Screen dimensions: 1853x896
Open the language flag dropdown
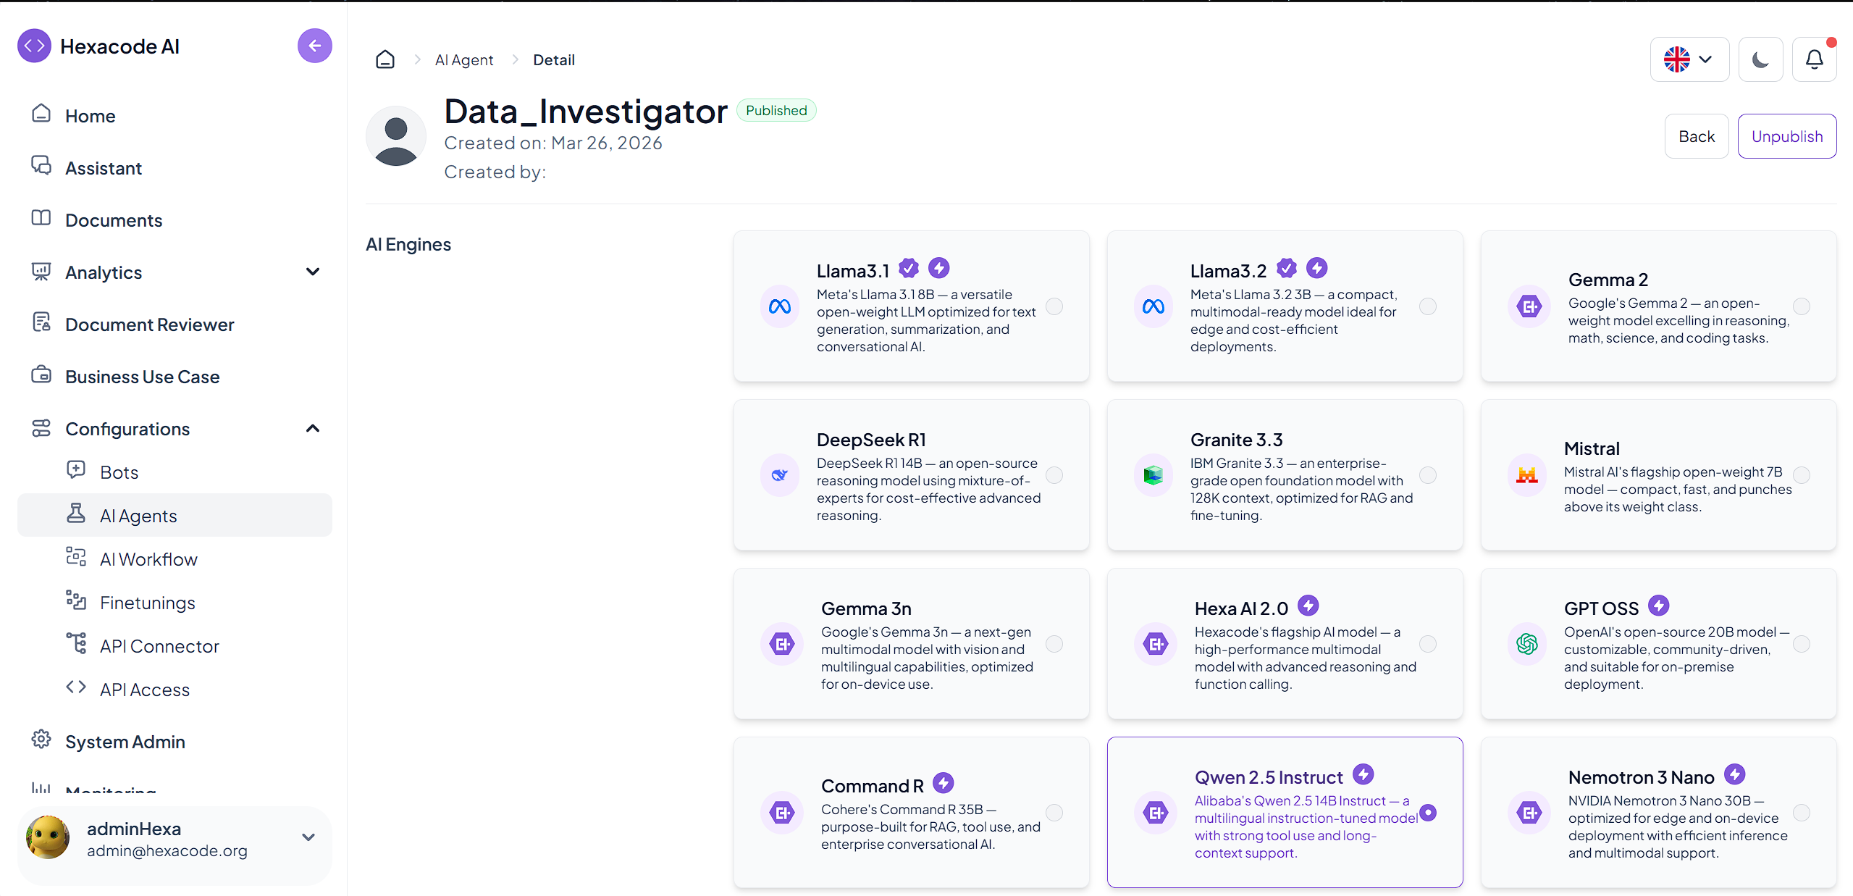[x=1689, y=59]
